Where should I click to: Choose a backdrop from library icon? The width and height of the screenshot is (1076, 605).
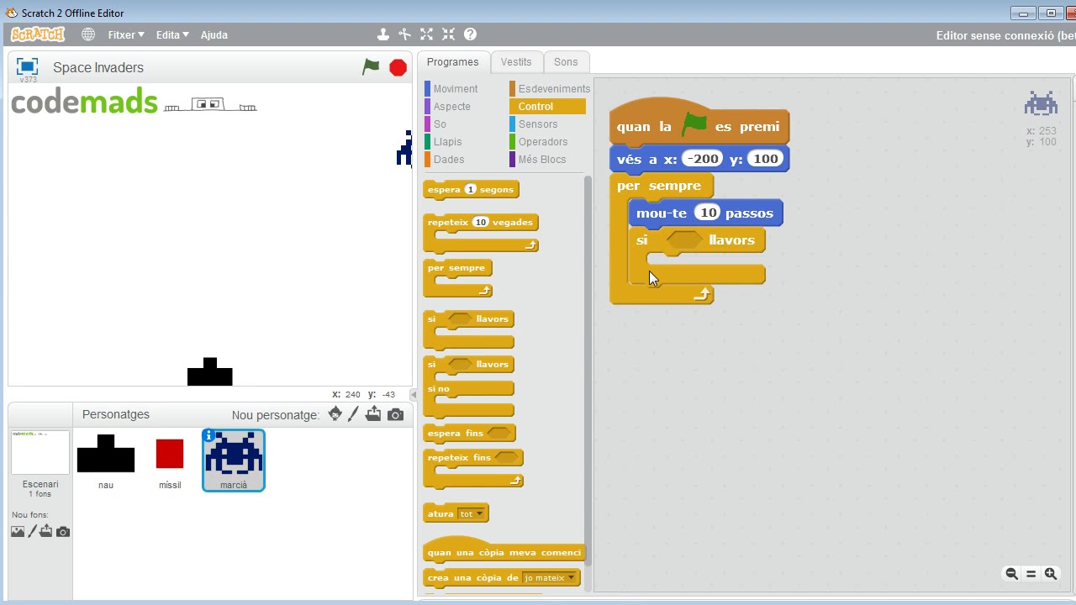18,531
